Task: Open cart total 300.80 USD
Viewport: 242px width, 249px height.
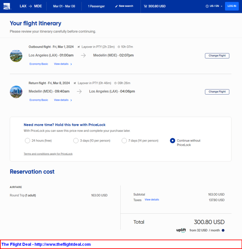Action: pyautogui.click(x=155, y=6)
